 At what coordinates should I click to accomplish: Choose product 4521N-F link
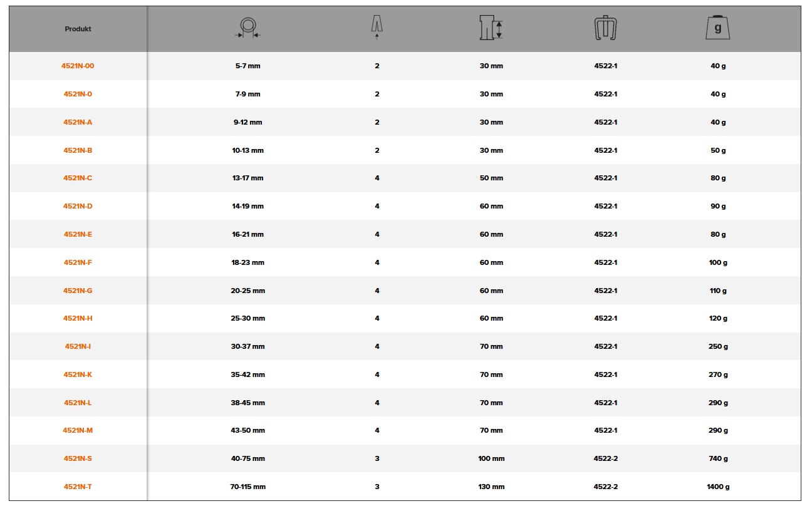click(x=78, y=262)
